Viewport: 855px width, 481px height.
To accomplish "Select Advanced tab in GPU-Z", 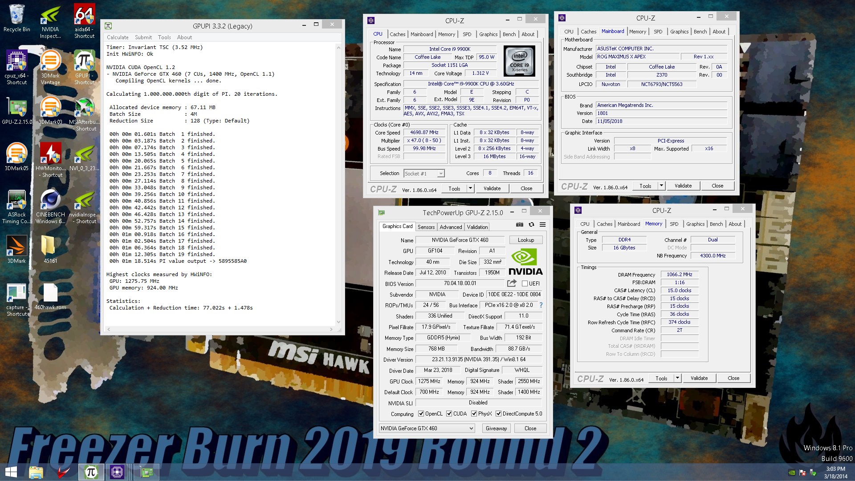I will click(x=451, y=227).
